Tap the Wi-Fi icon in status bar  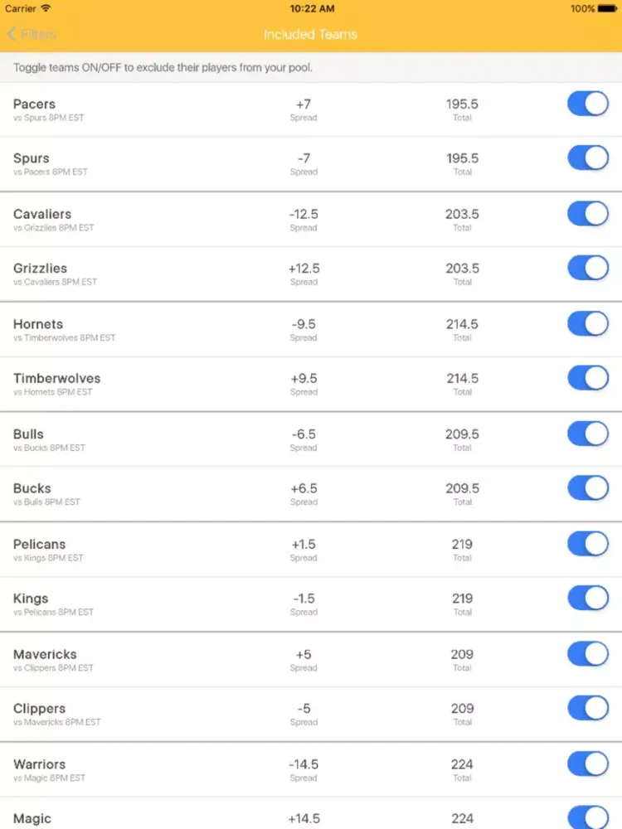46,8
